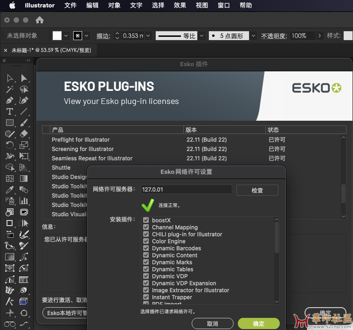Choose the Rotate tool
This screenshot has width=353, height=330.
tap(10, 145)
